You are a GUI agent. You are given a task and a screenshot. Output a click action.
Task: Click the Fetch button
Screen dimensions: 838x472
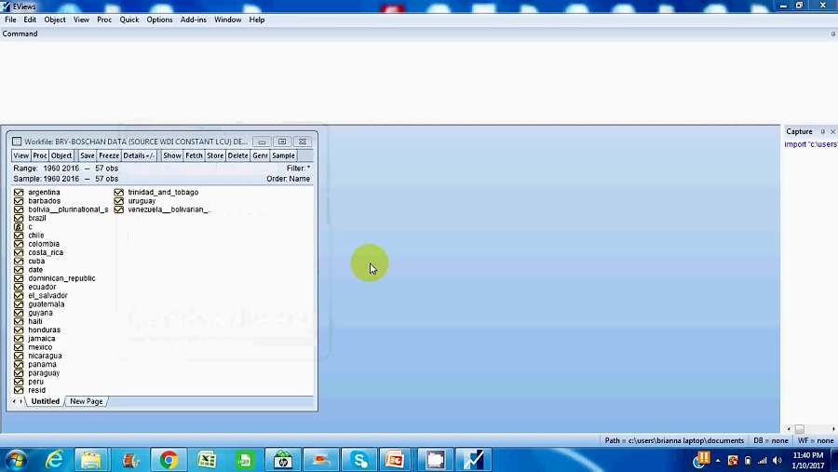pyautogui.click(x=194, y=155)
